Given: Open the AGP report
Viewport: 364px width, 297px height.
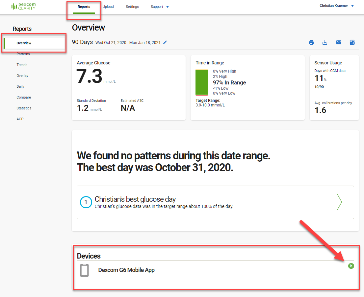Looking at the screenshot, I should pyautogui.click(x=20, y=119).
